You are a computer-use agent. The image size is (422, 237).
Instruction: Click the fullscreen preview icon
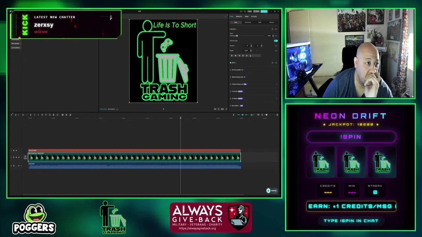[226, 109]
